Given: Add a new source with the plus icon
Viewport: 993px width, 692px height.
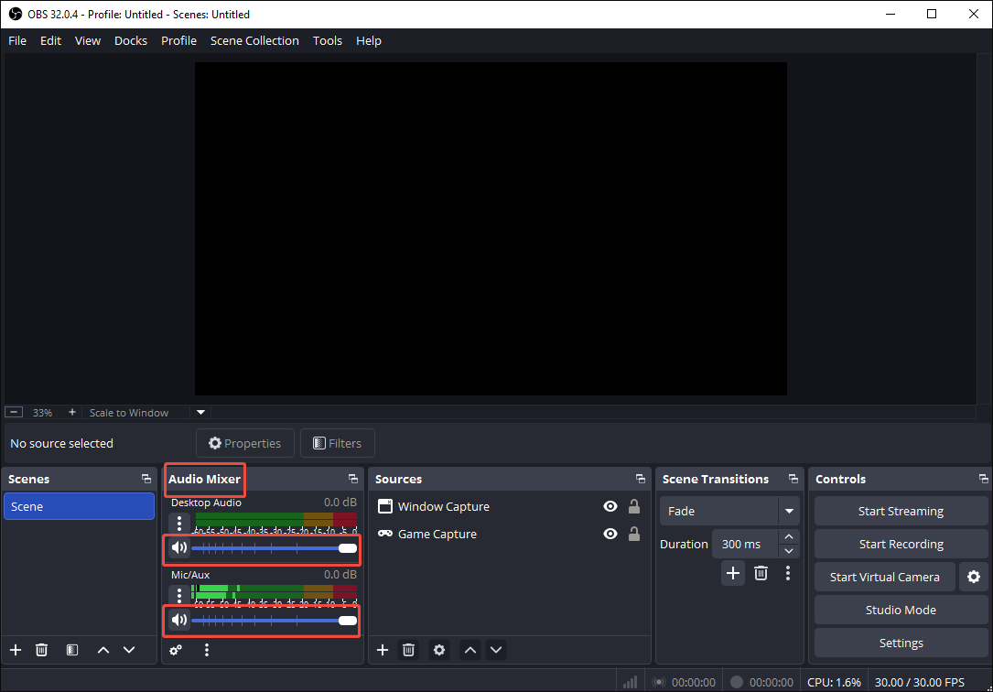Looking at the screenshot, I should [x=382, y=650].
